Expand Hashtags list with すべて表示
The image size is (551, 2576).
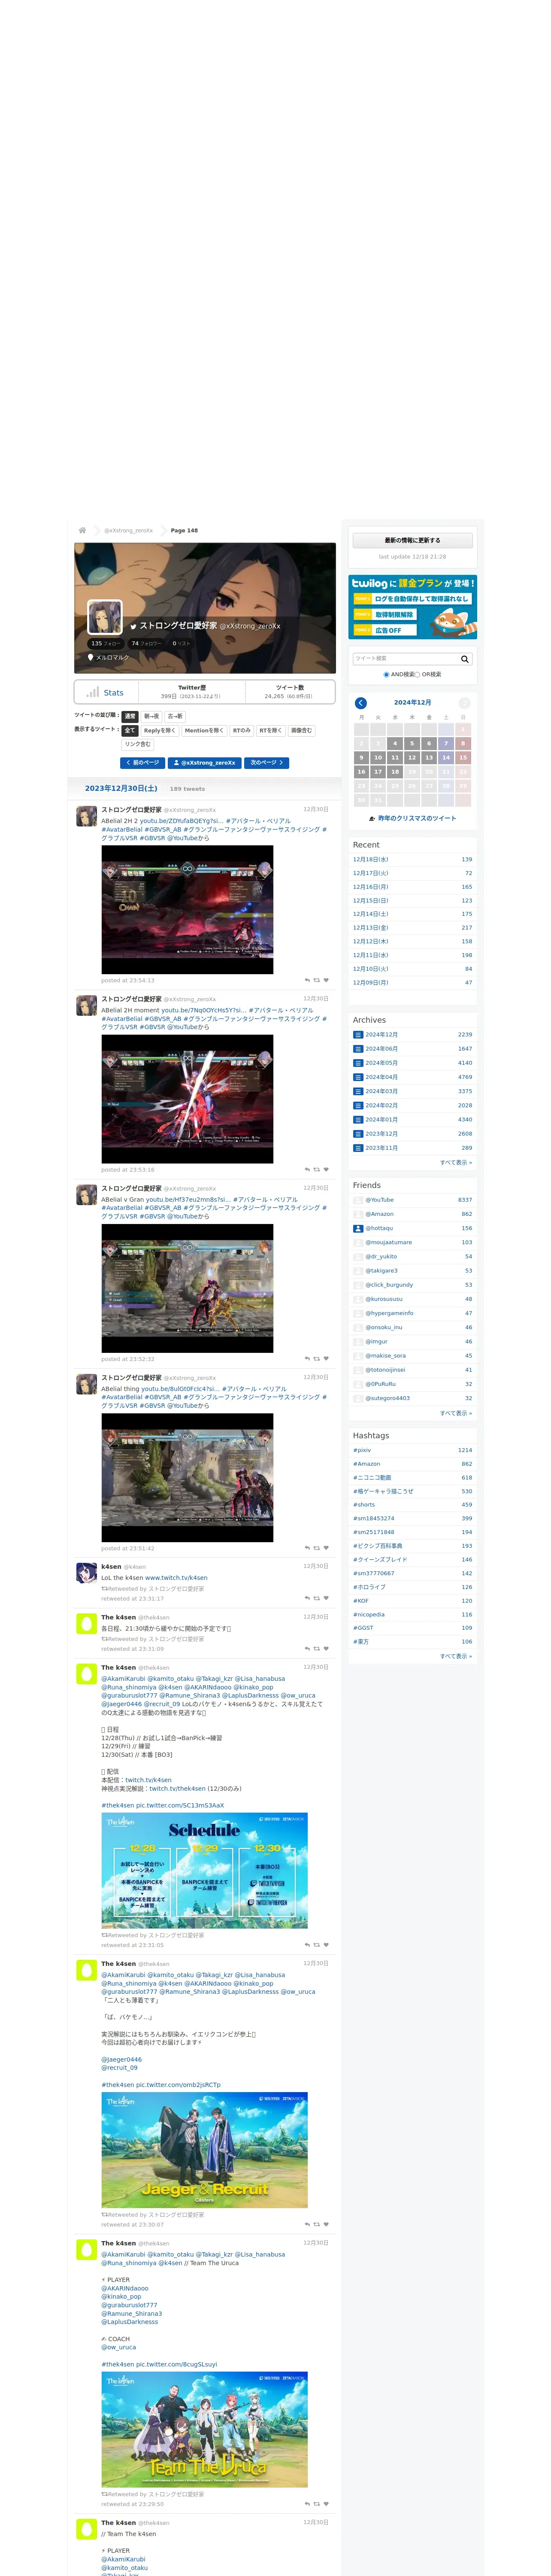pos(456,1656)
